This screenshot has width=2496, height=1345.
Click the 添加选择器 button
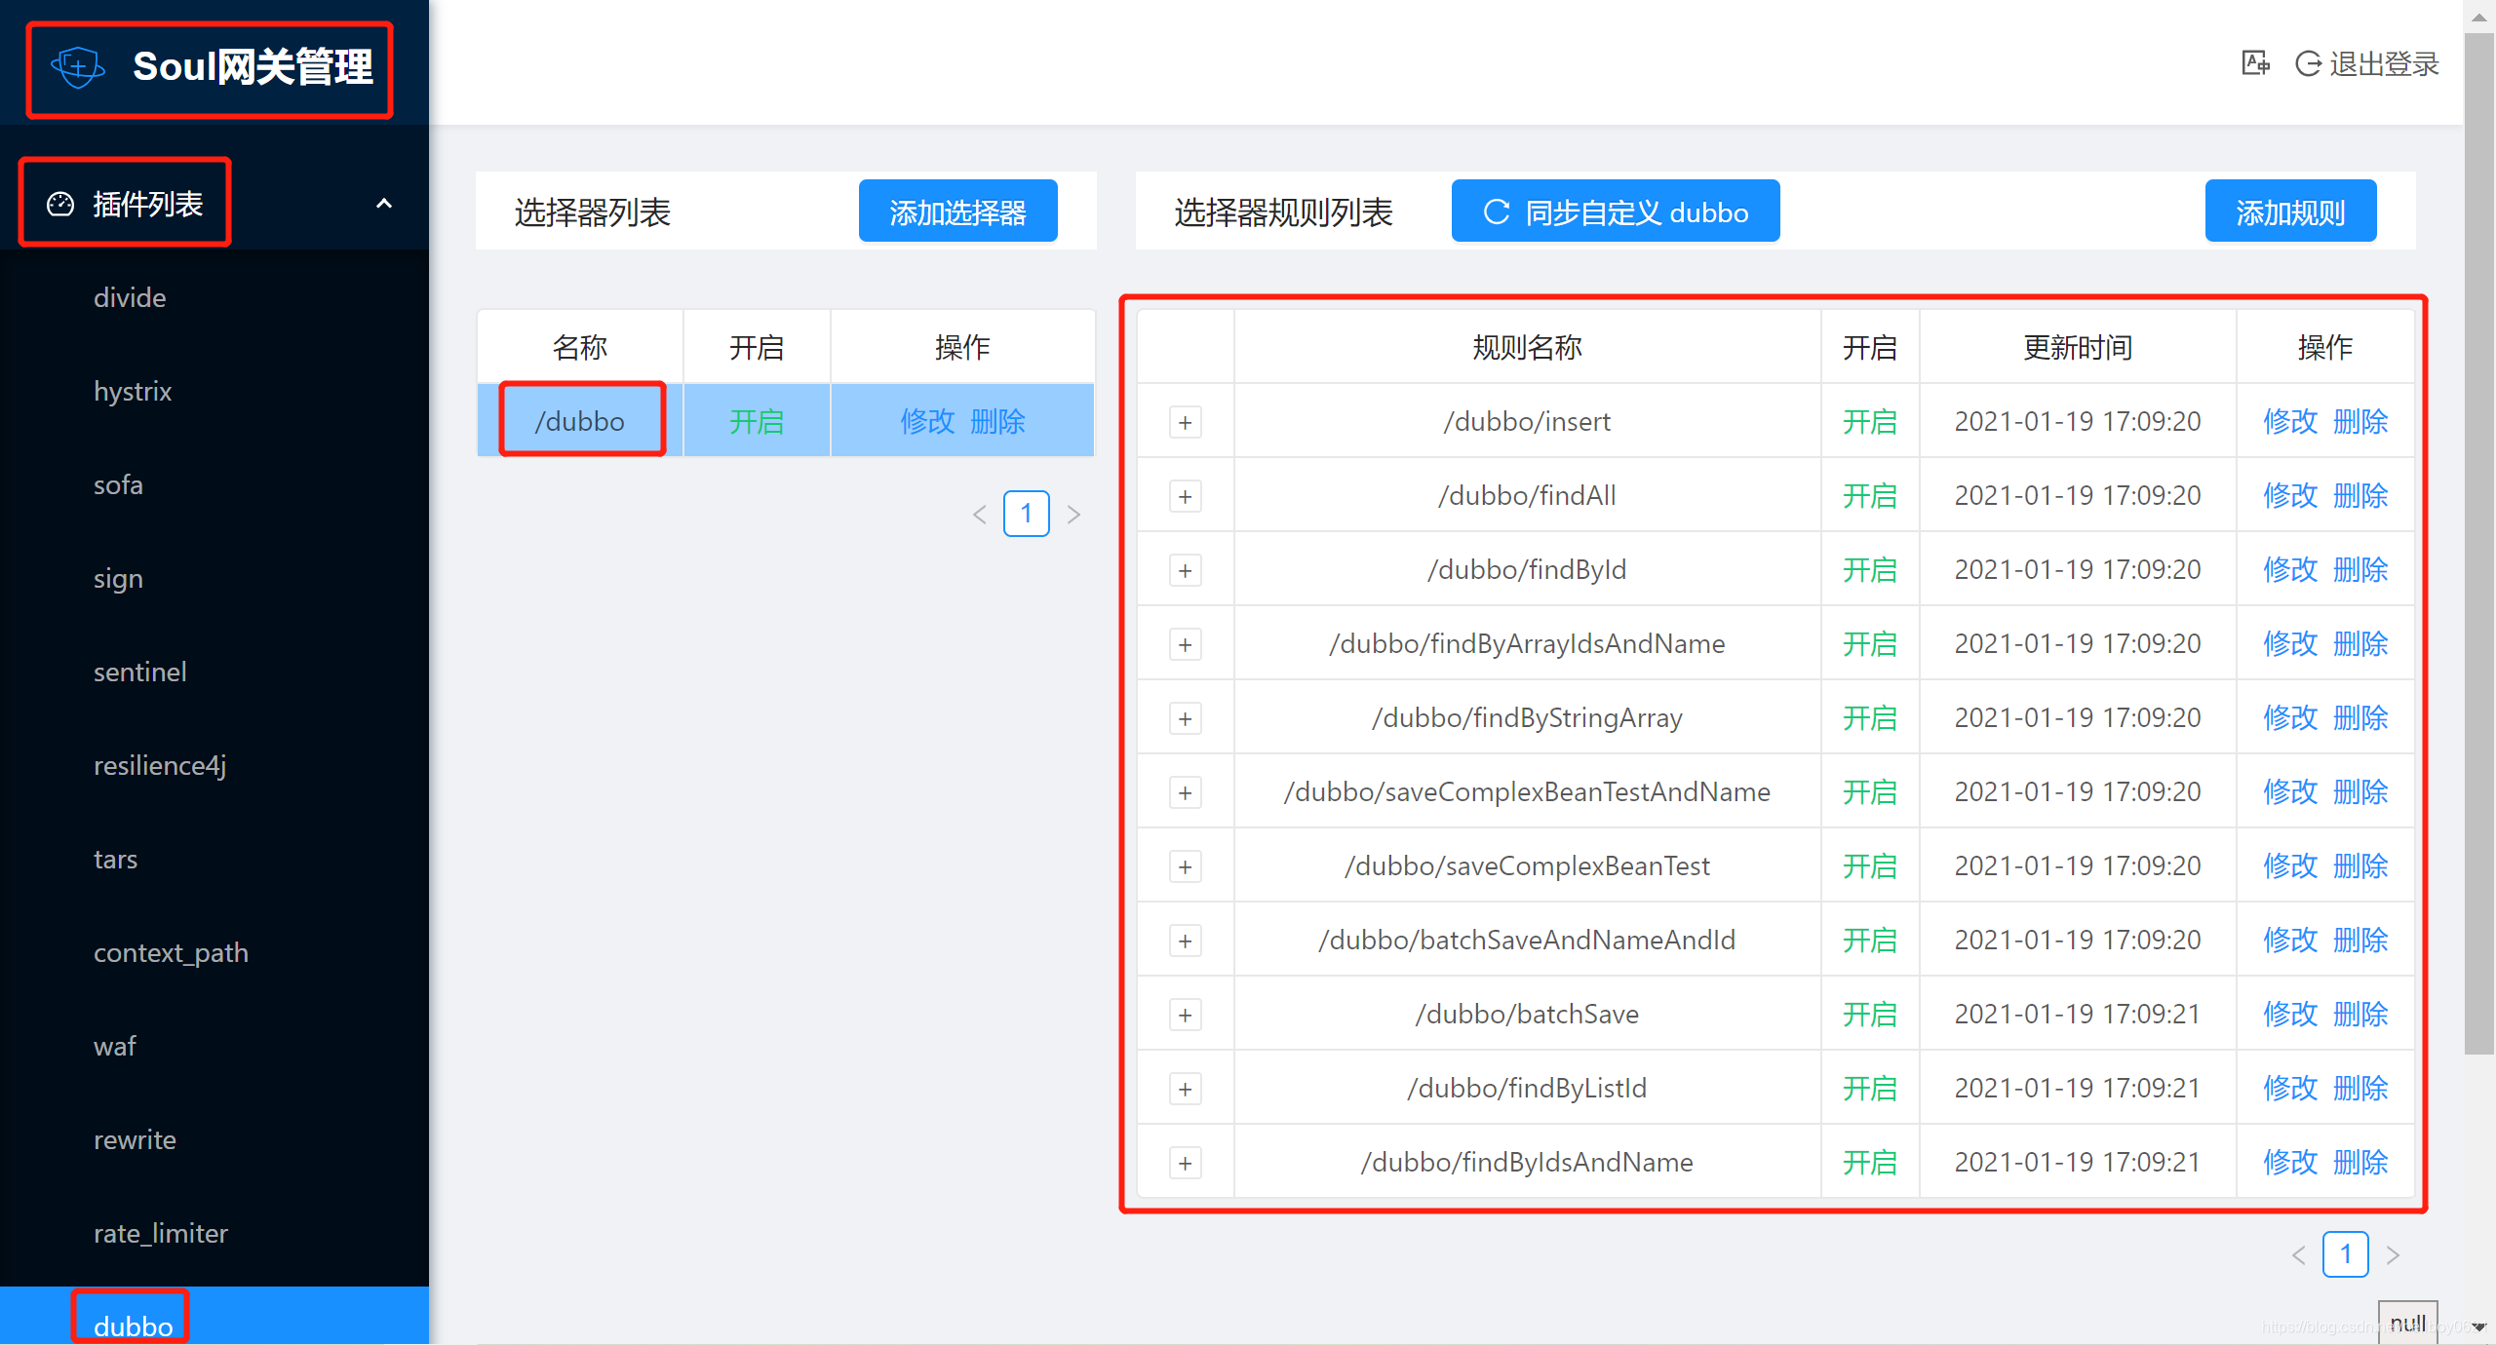(957, 211)
